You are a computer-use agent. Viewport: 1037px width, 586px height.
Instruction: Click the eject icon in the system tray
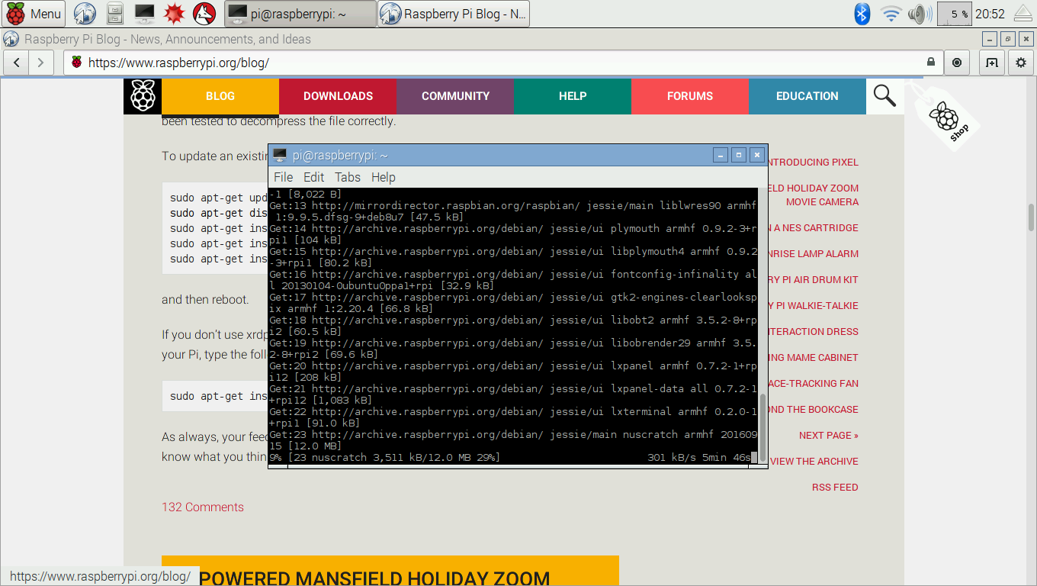point(1023,13)
